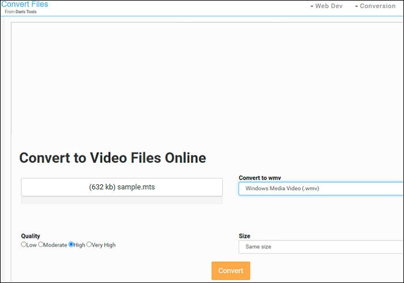Click the caret arrow beside Web Dev

click(x=312, y=6)
